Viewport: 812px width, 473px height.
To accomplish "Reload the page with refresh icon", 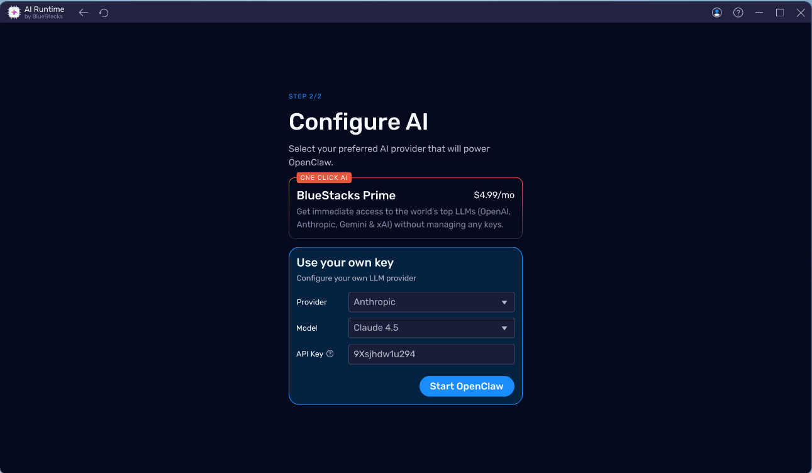I will [104, 13].
